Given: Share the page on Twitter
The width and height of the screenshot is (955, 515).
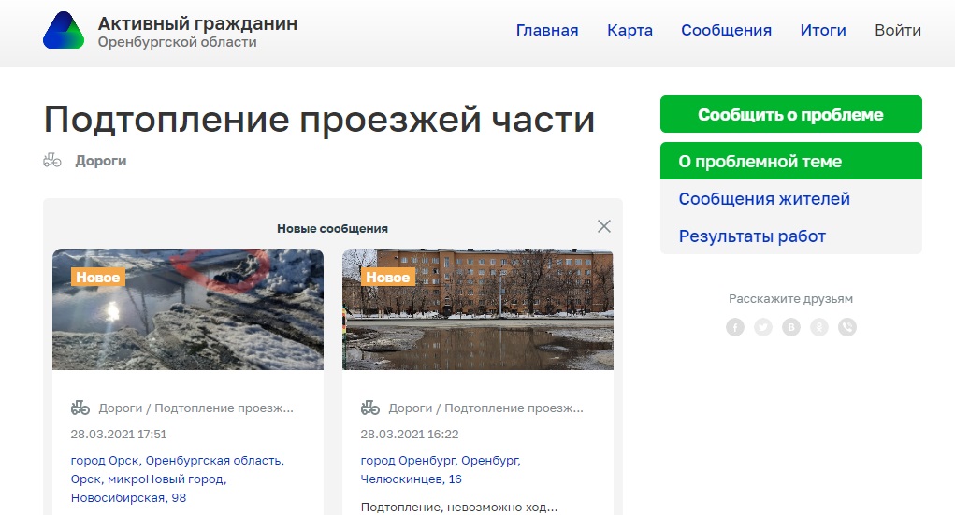Looking at the screenshot, I should (763, 327).
